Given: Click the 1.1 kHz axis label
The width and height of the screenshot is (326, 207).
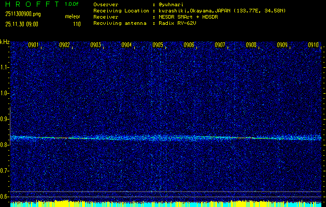Looking at the screenshot, I should [x=4, y=67].
